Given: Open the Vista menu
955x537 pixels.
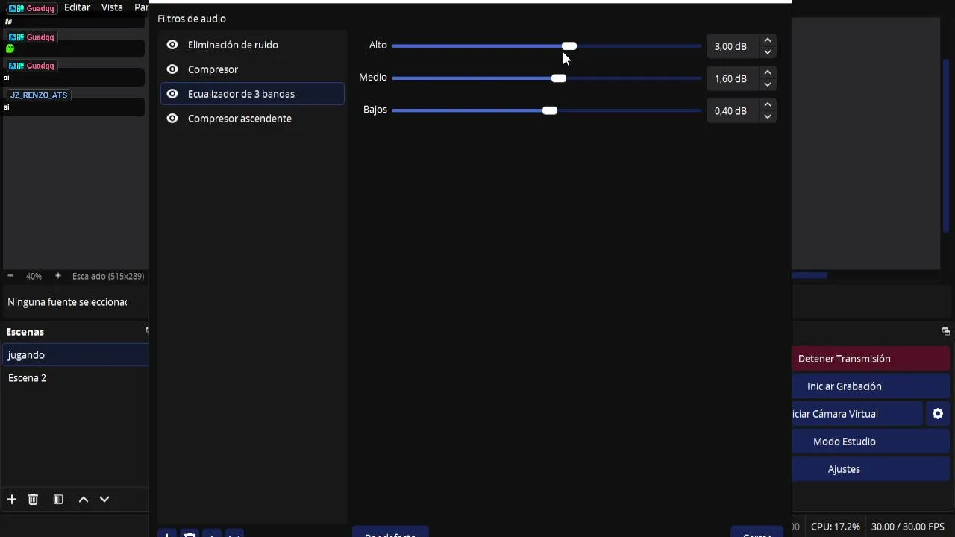Looking at the screenshot, I should pyautogui.click(x=112, y=7).
